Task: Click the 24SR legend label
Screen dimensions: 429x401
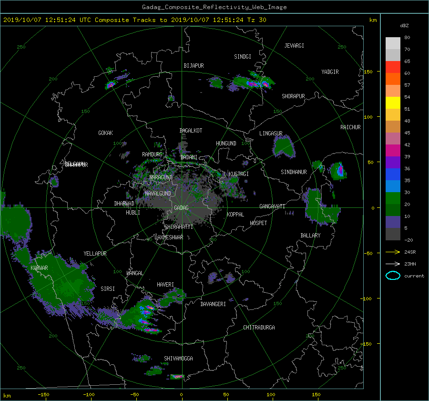Action: tap(410, 252)
